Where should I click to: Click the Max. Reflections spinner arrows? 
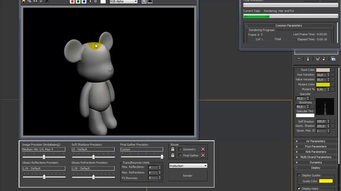[160, 168]
